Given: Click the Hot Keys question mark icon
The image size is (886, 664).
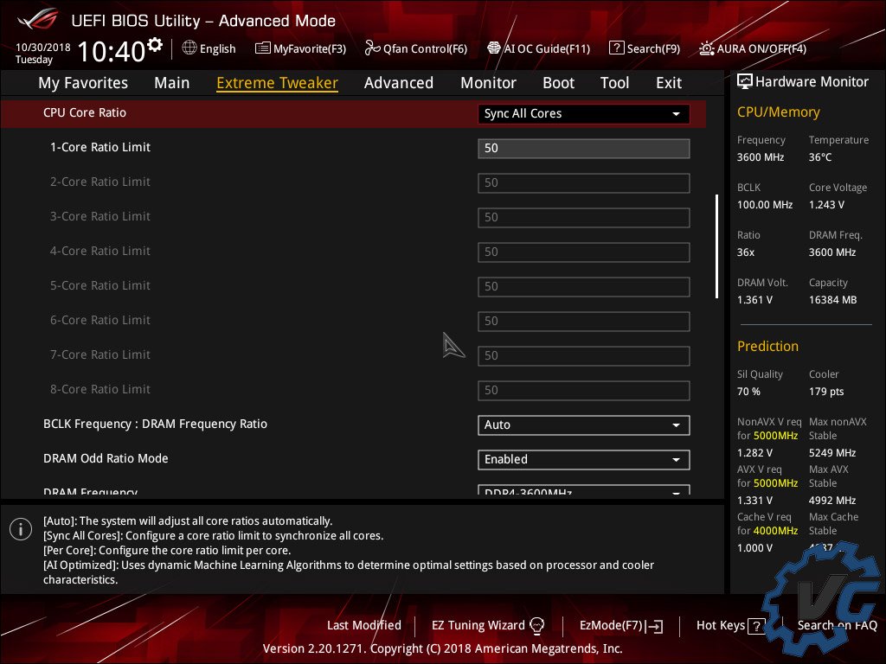Looking at the screenshot, I should tap(756, 626).
